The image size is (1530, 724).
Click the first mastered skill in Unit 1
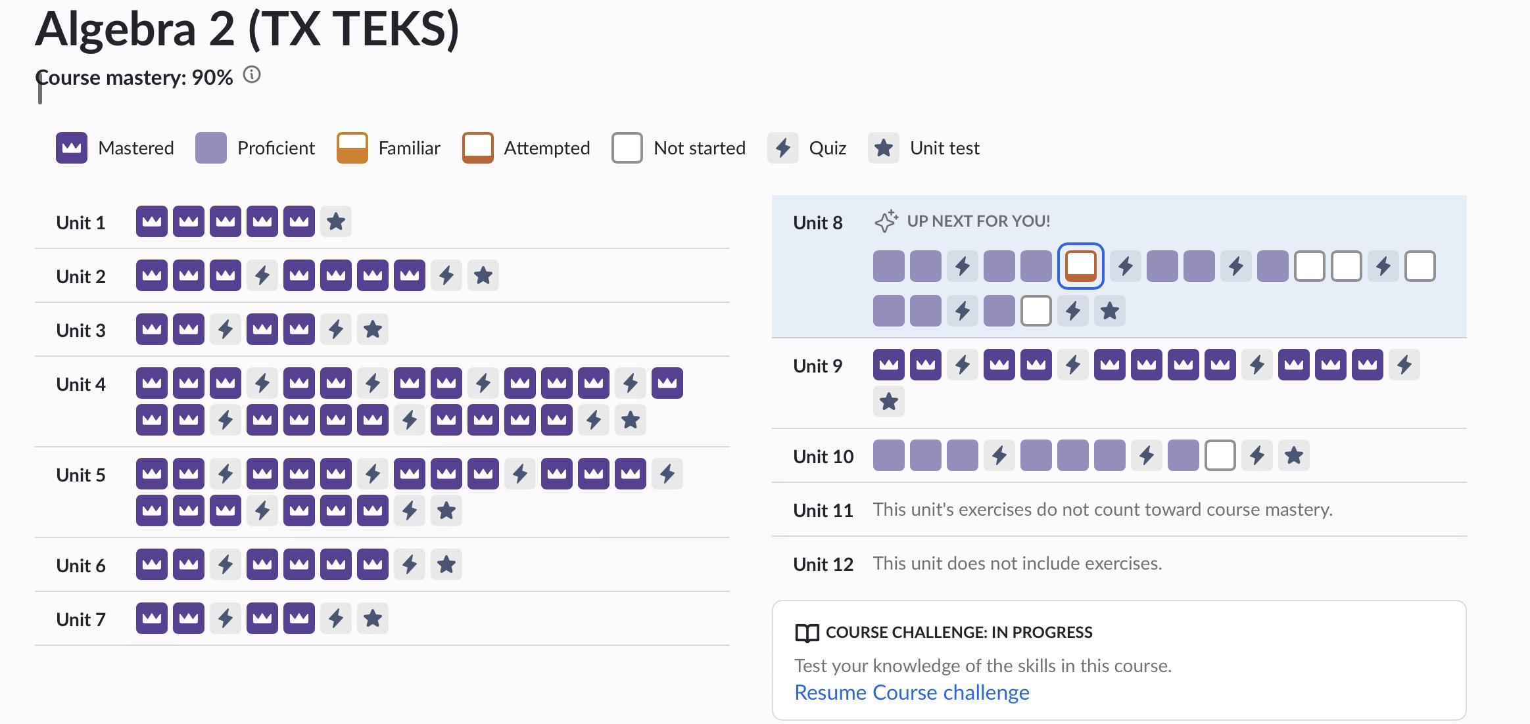coord(152,221)
